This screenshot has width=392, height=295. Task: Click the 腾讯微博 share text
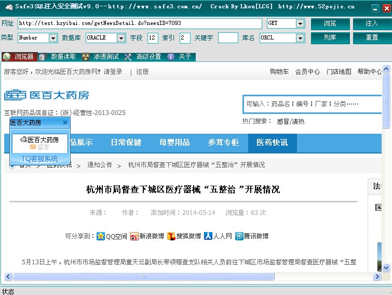[256, 236]
